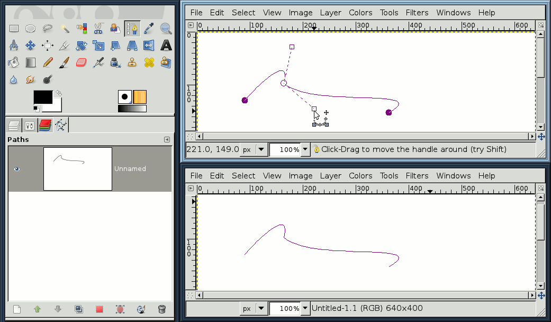Select the Paintbrush tool

tap(64, 62)
